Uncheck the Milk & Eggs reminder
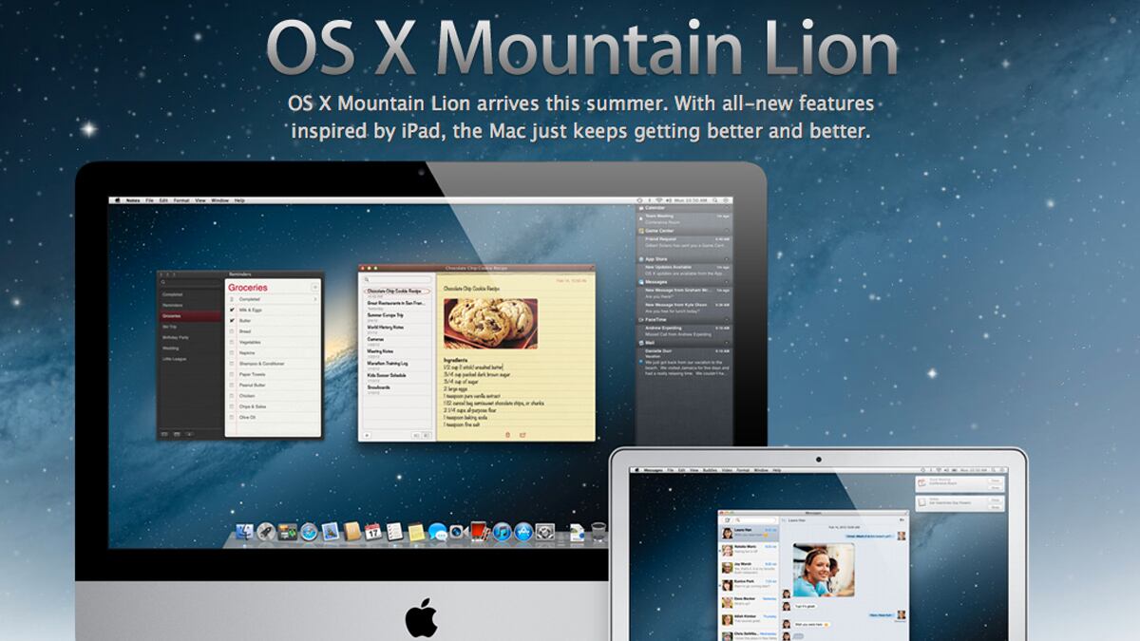 click(x=230, y=311)
